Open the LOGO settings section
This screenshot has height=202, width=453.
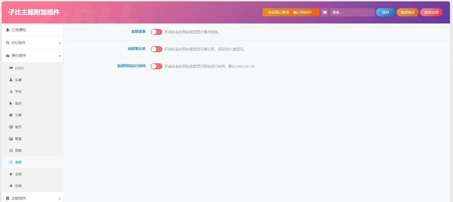click(32, 68)
